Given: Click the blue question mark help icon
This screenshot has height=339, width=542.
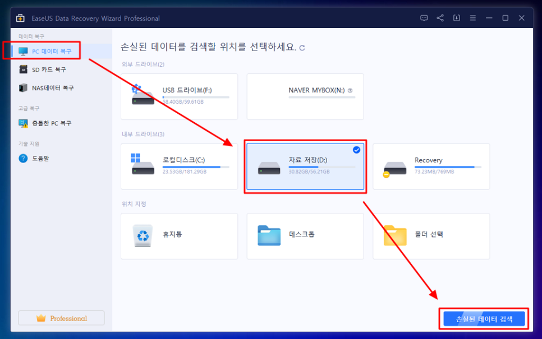Looking at the screenshot, I should (x=23, y=159).
